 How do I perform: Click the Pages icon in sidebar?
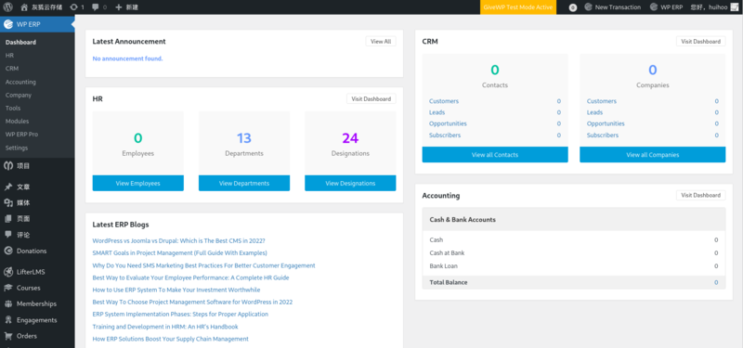pyautogui.click(x=8, y=219)
